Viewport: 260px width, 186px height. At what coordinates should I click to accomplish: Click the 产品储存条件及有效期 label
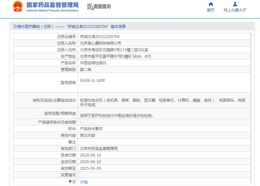[57, 122]
